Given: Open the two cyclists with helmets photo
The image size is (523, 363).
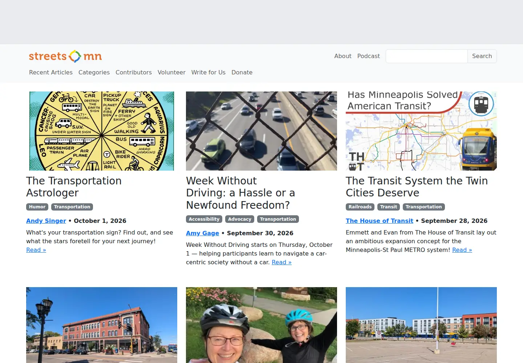Looking at the screenshot, I should click(x=261, y=325).
